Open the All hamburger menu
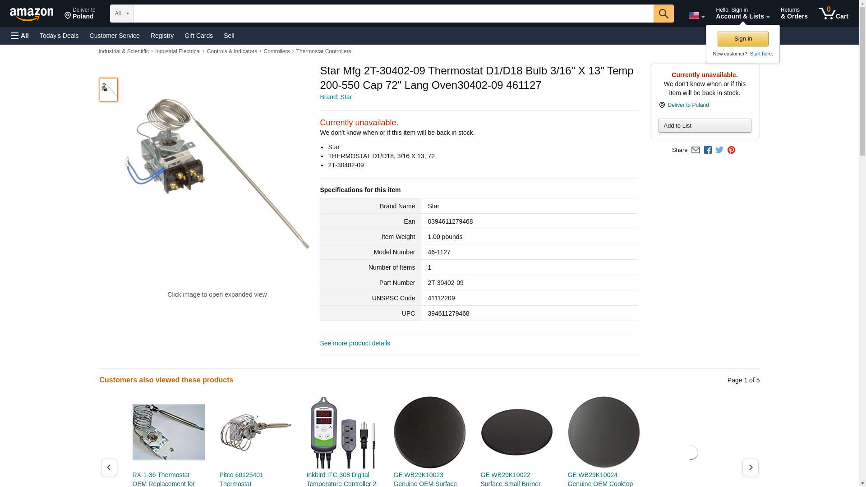 (20, 36)
